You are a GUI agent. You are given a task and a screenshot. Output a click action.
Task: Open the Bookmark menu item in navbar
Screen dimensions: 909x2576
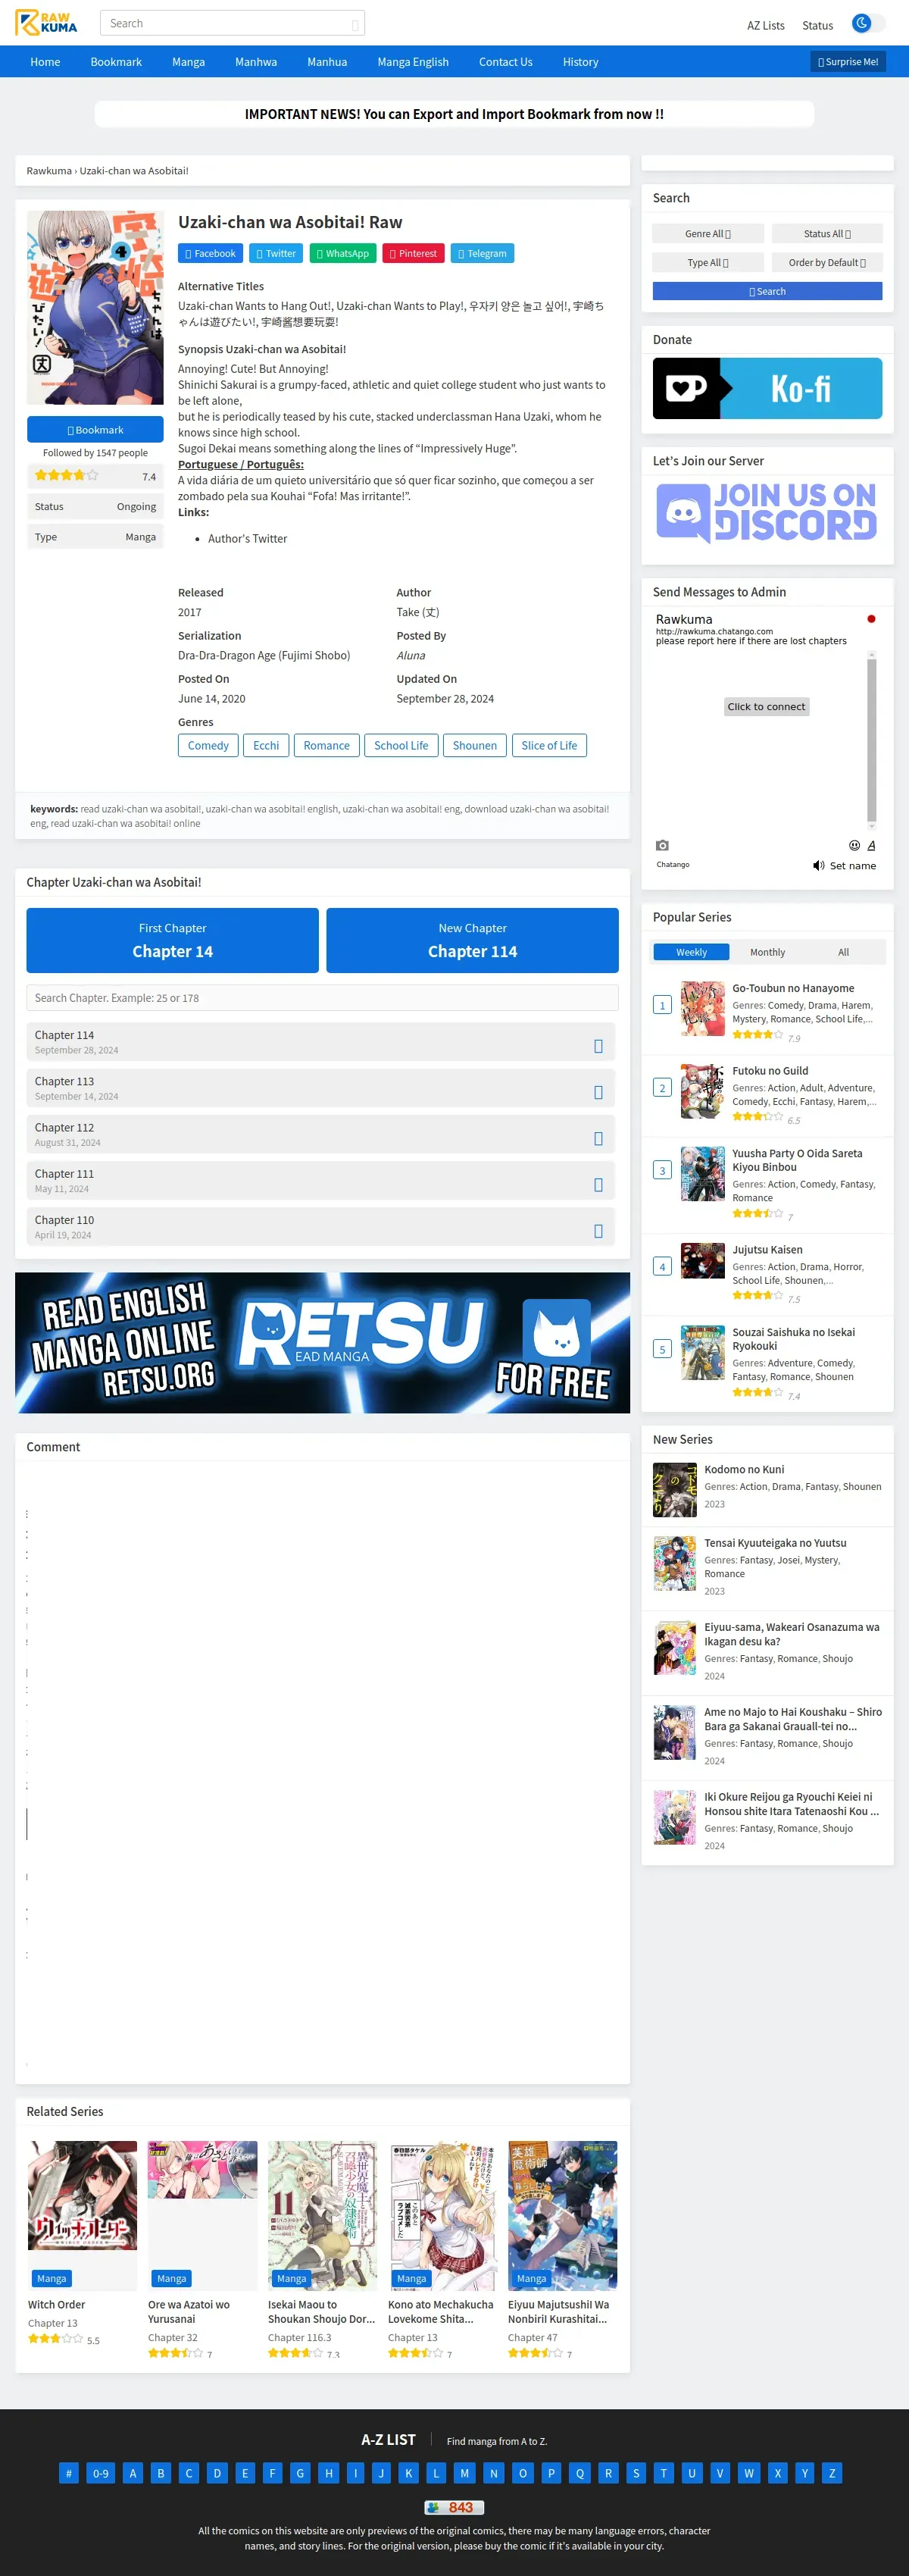[x=116, y=62]
